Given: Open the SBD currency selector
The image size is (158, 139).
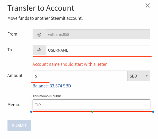Looking at the screenshot, I should click(x=139, y=76).
